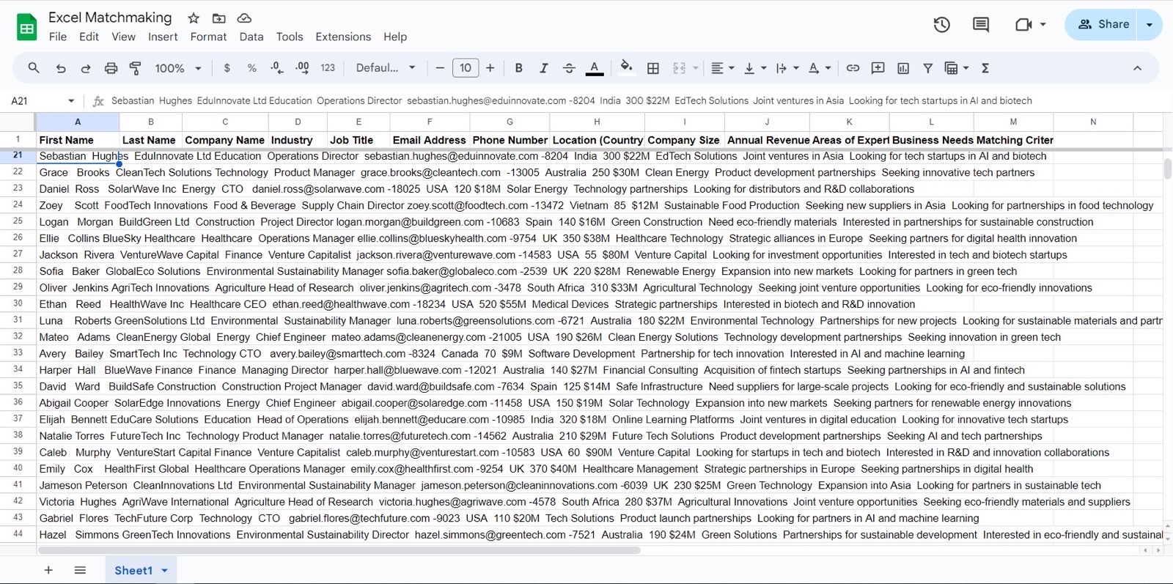Select column header H

pos(597,122)
